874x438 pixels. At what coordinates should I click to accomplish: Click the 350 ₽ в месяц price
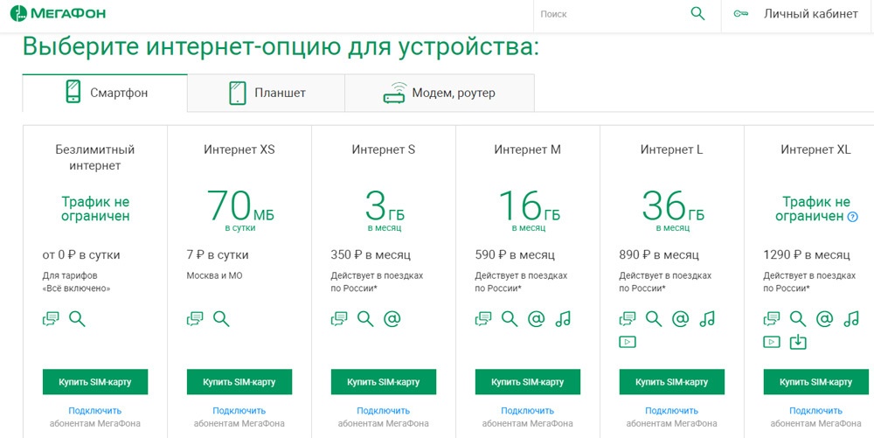coord(371,255)
